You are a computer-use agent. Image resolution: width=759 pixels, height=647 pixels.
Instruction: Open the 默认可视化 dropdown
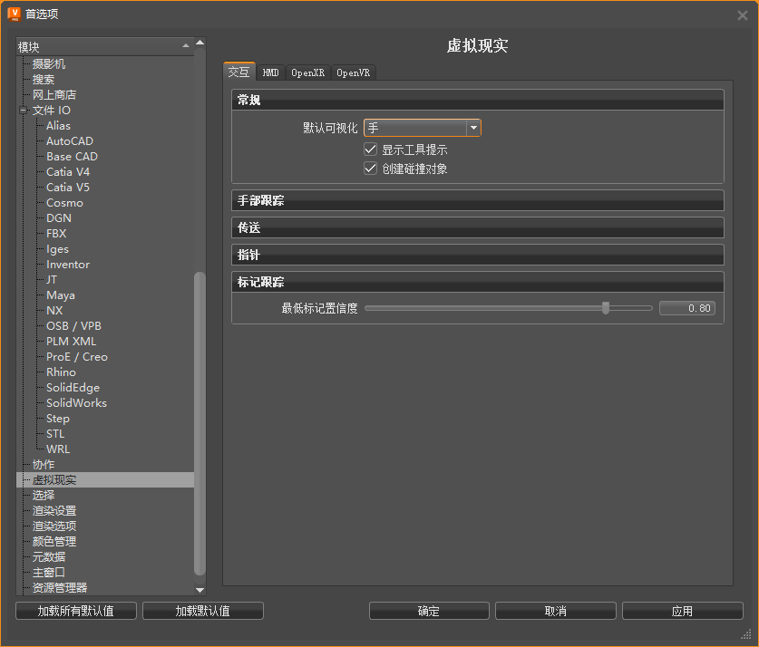tap(422, 128)
